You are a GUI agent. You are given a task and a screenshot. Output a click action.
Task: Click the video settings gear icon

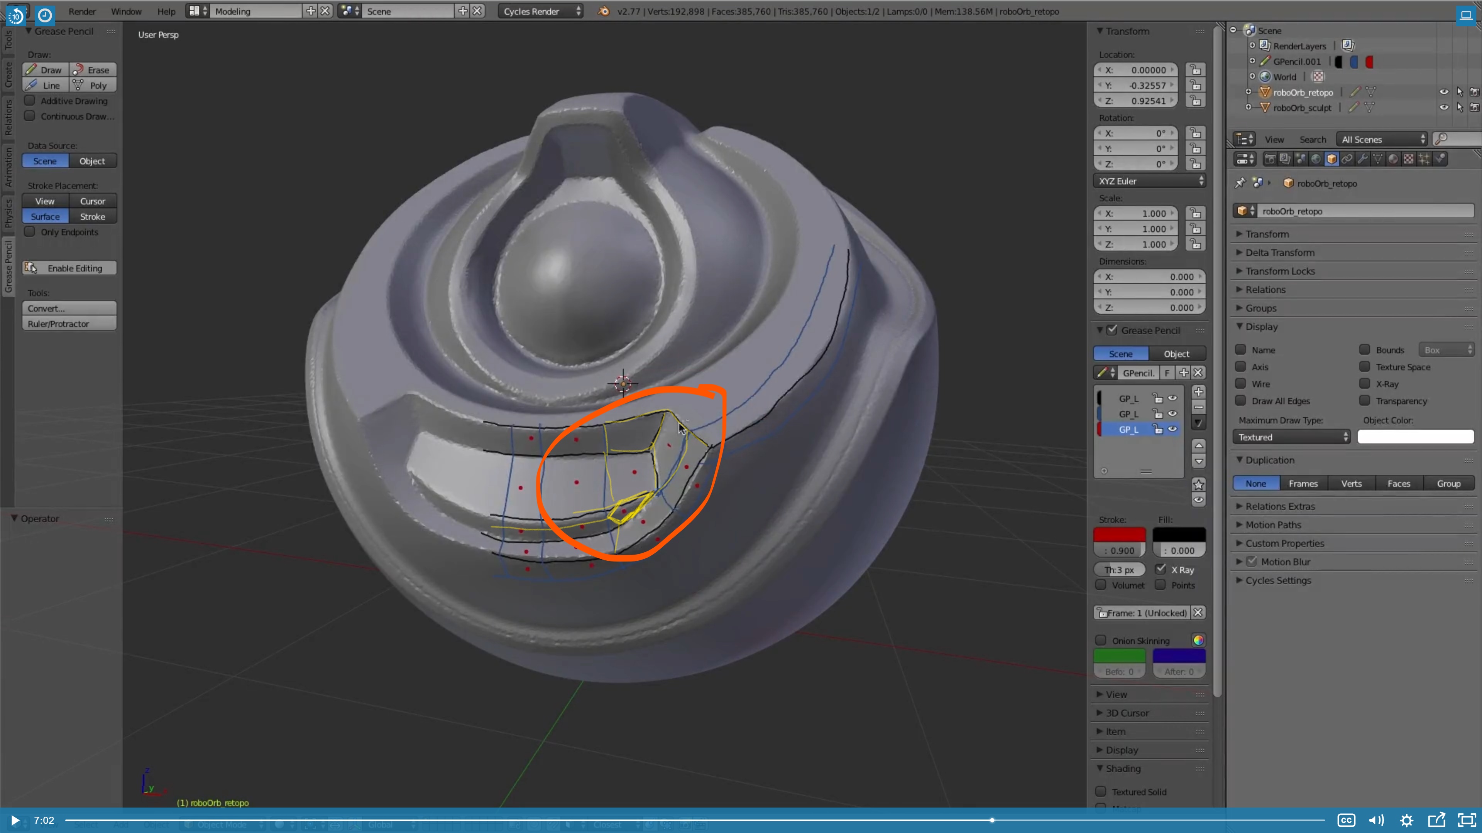pyautogui.click(x=1406, y=820)
